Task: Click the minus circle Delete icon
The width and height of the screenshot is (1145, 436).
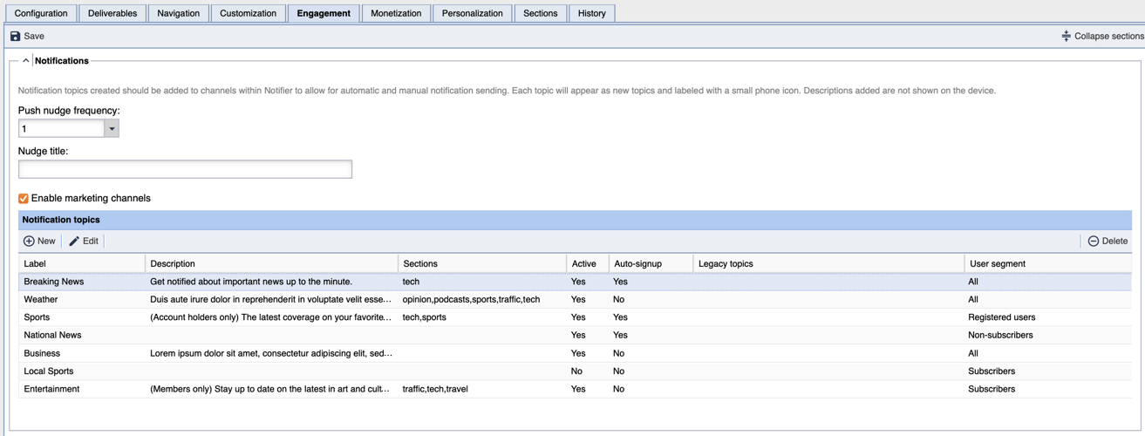Action: [x=1093, y=241]
